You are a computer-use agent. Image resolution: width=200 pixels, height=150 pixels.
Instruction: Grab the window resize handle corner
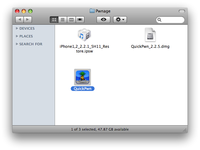[x=185, y=130]
